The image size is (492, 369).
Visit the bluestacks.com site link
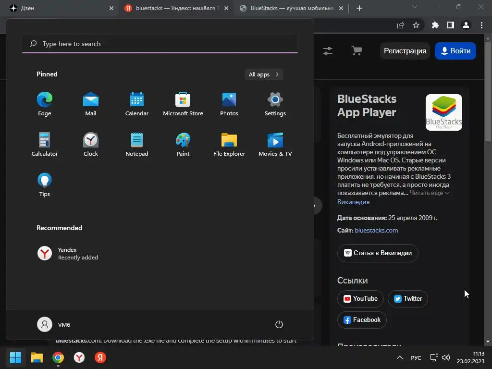(x=376, y=230)
